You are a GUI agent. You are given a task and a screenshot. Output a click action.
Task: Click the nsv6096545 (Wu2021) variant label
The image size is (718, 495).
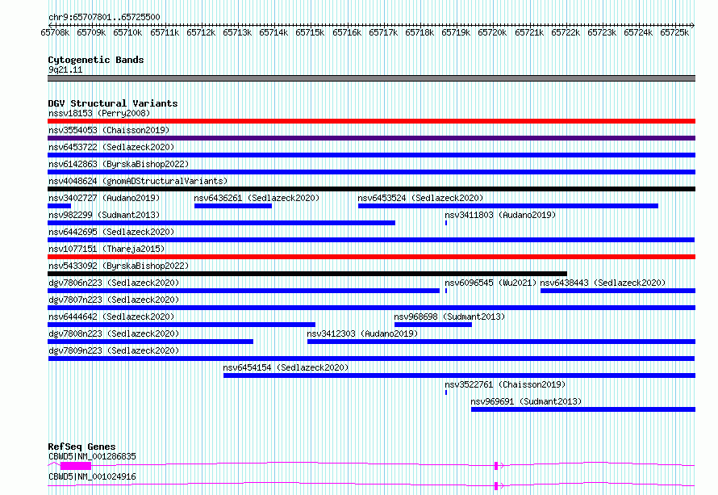click(490, 283)
